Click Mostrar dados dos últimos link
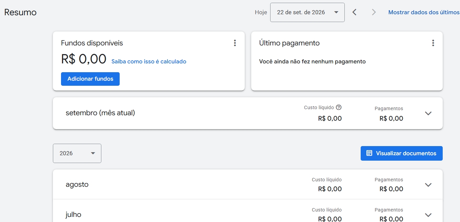Viewport: 460px width, 222px height. coord(424,13)
